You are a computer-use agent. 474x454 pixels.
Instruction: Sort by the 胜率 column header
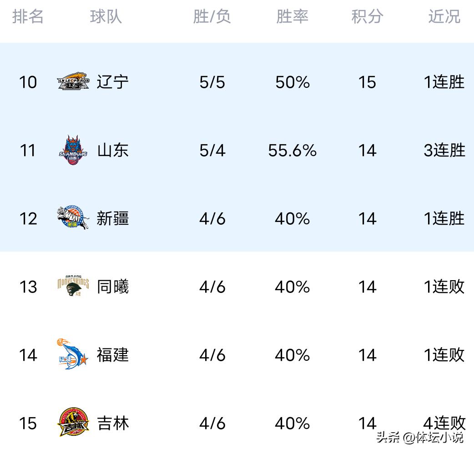[292, 17]
